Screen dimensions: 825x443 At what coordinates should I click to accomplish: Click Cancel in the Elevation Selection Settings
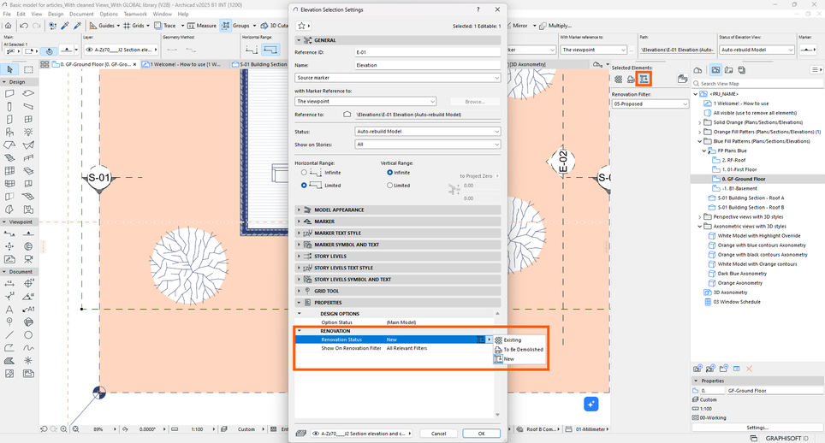point(438,434)
